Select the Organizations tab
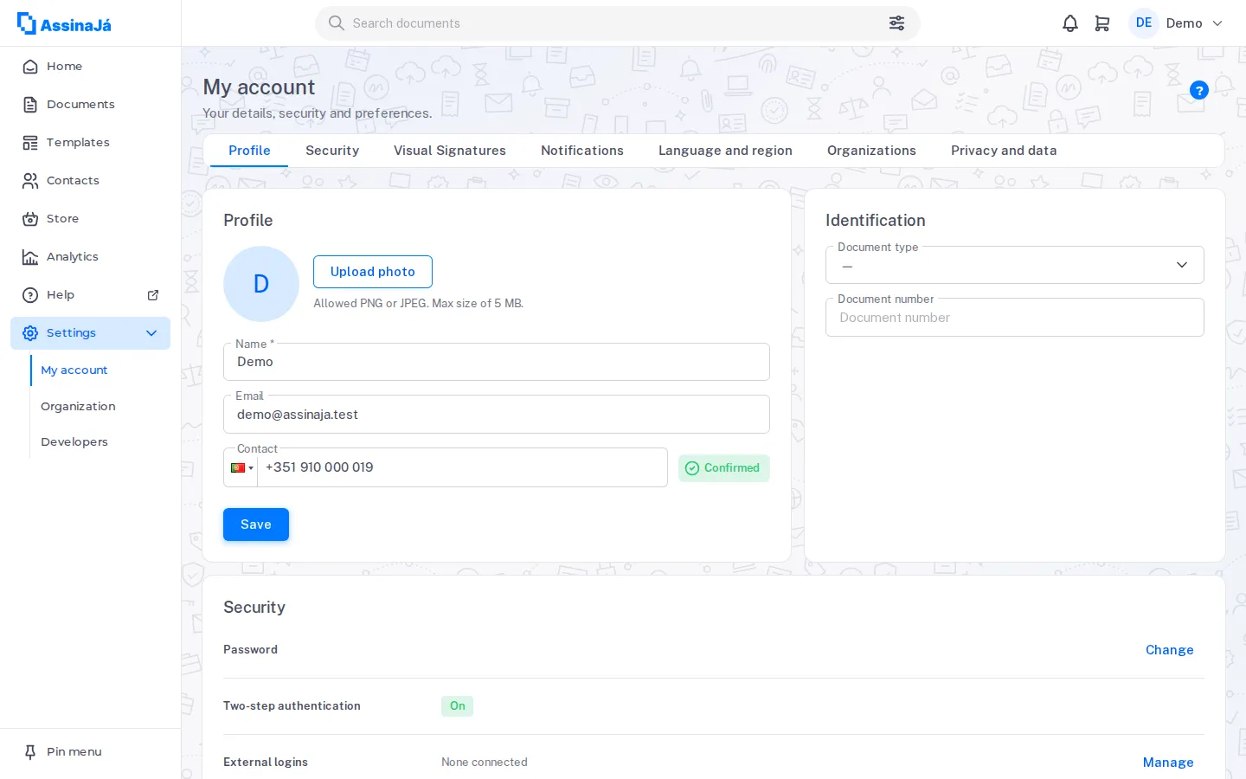1246x779 pixels. [x=871, y=151]
